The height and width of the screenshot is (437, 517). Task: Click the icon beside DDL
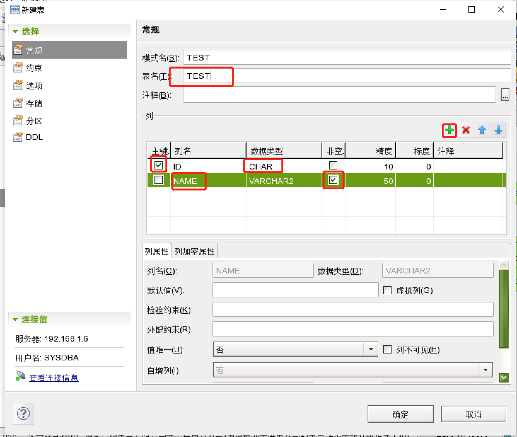(18, 137)
